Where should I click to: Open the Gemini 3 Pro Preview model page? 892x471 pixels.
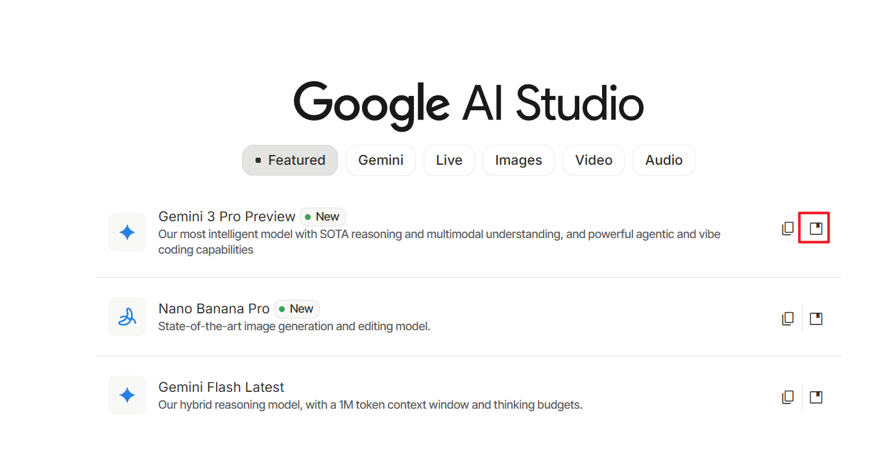coord(226,216)
